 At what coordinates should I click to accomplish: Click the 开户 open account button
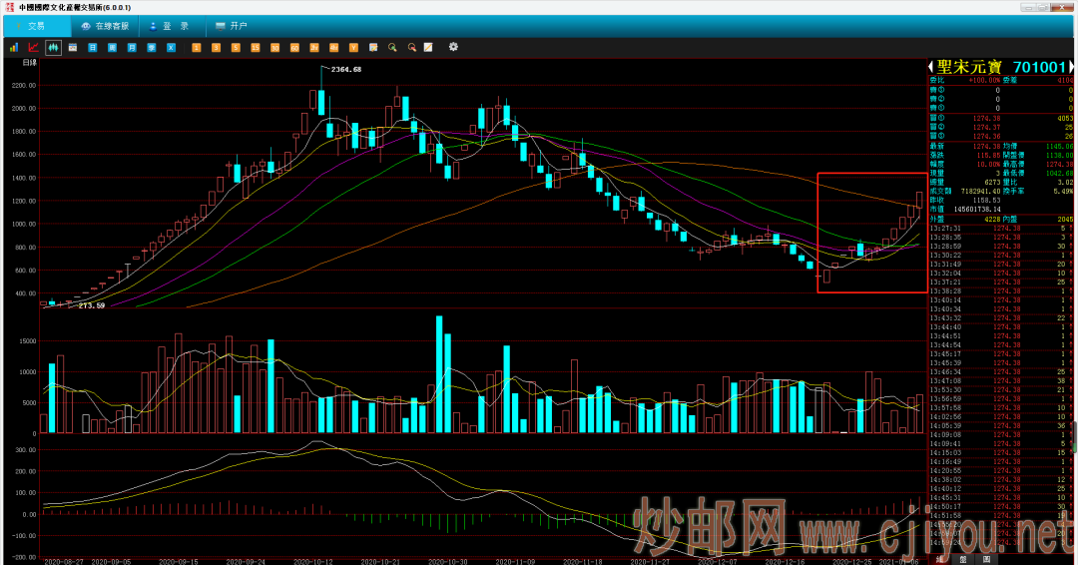tap(231, 26)
